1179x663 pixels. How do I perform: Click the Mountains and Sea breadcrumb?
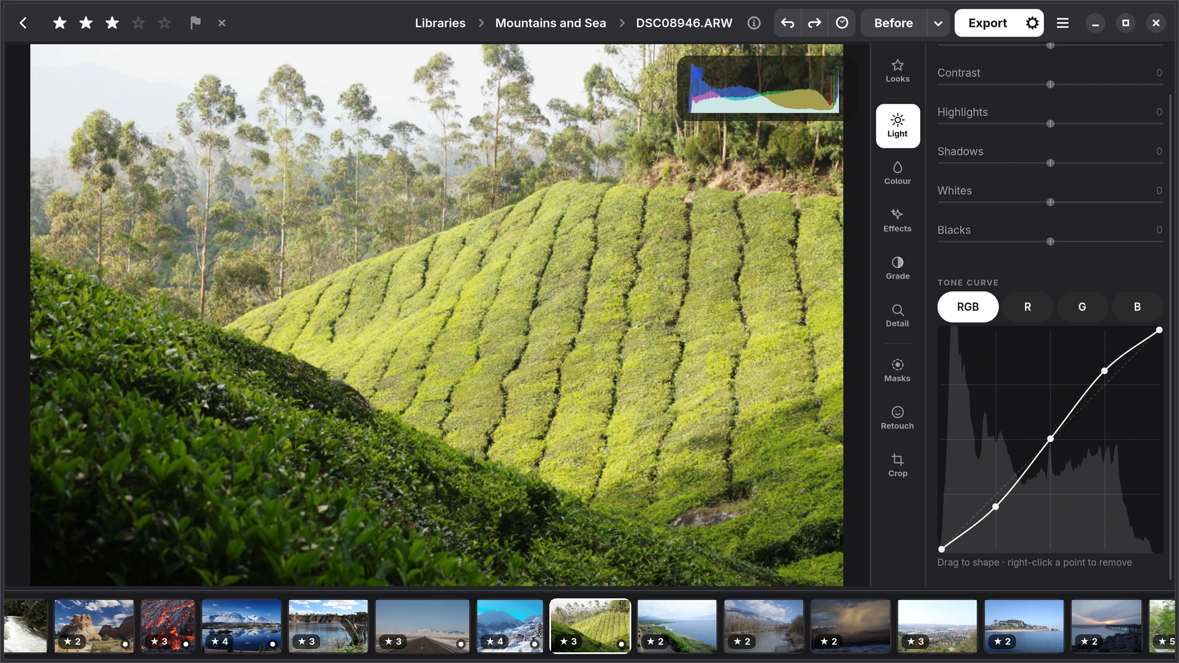pyautogui.click(x=551, y=23)
